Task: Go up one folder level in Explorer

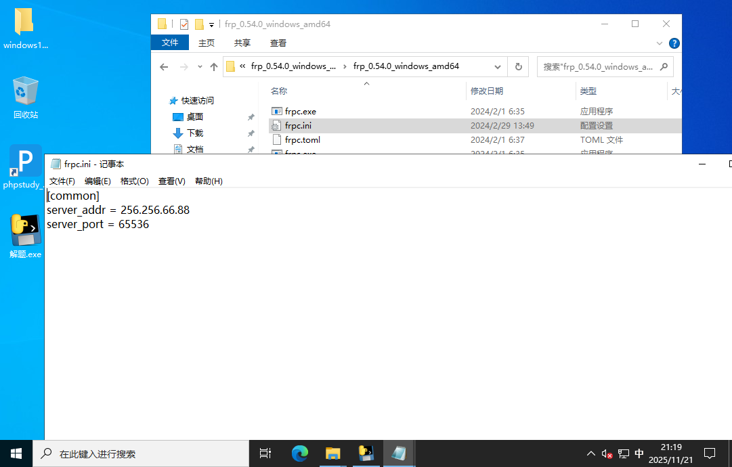Action: coord(214,67)
